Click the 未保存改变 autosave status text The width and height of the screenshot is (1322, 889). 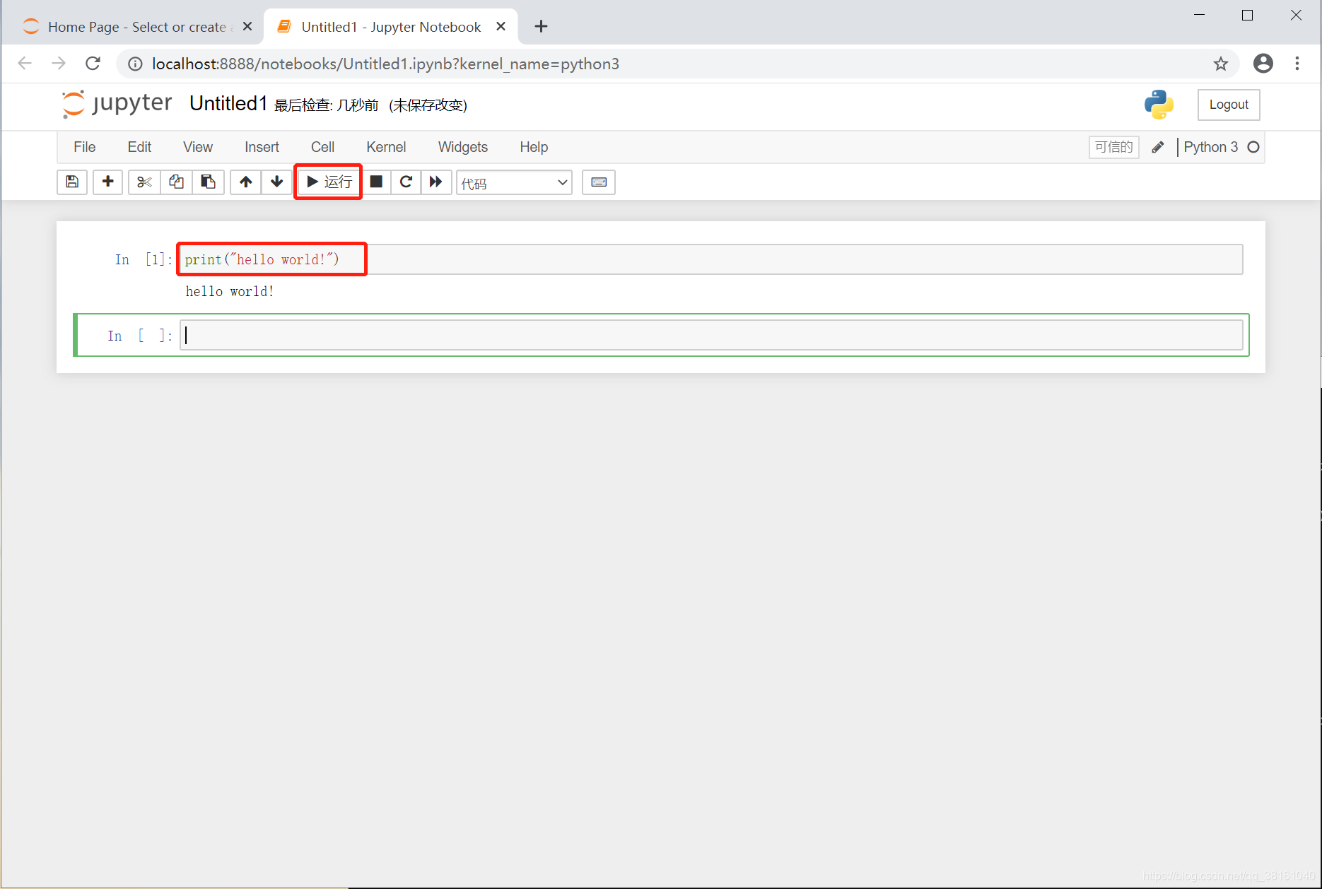click(x=428, y=105)
